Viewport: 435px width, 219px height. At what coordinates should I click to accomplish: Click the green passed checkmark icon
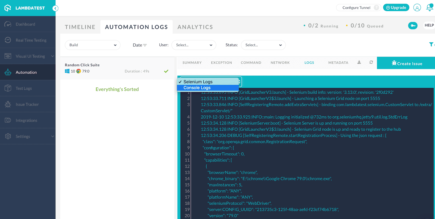(x=166, y=71)
